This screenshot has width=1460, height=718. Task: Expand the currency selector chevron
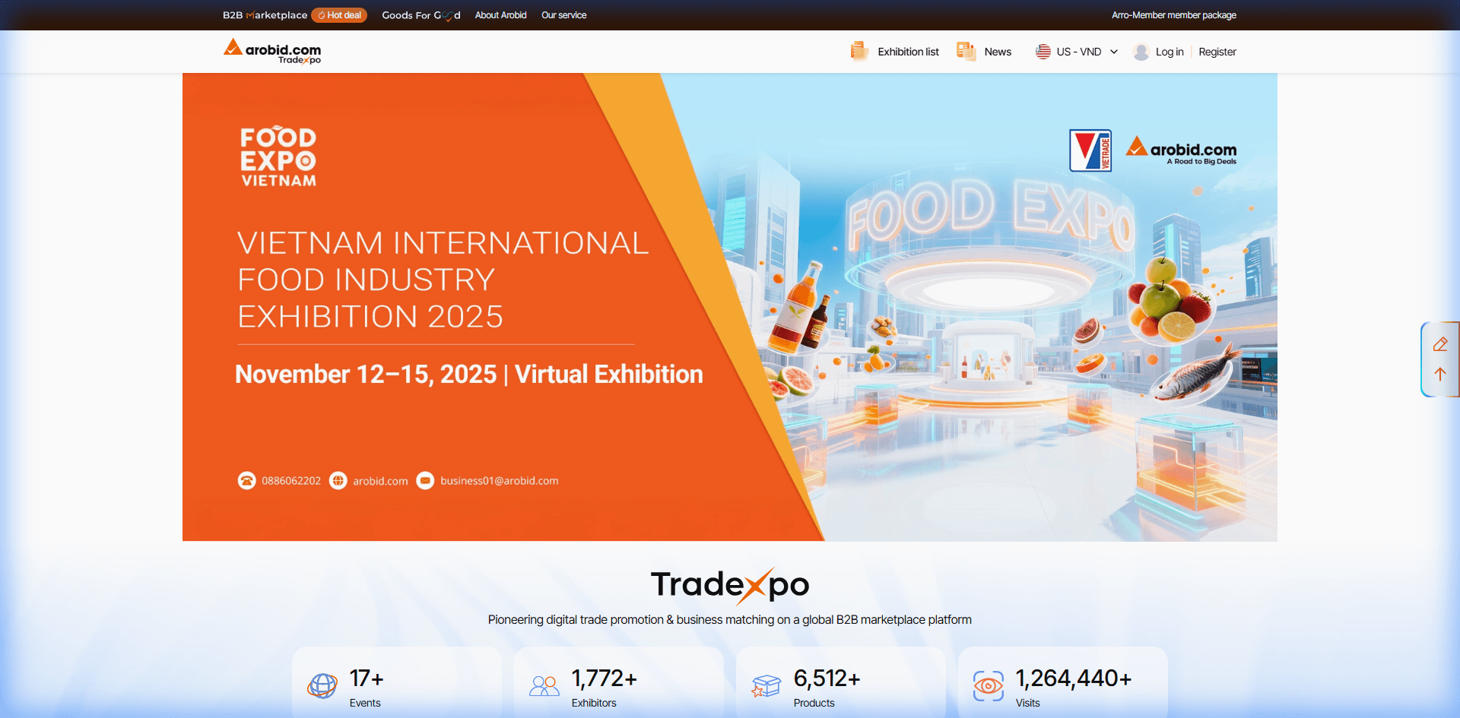click(1114, 51)
